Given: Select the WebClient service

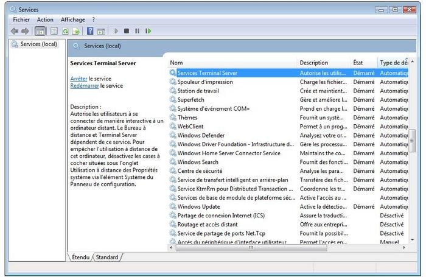Looking at the screenshot, I should click(288, 127).
